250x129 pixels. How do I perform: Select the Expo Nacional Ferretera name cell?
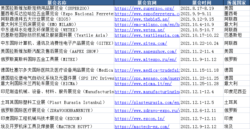click(57, 14)
